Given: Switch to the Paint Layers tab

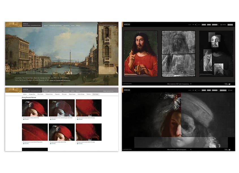Looking at the screenshot, I should click(64, 94).
